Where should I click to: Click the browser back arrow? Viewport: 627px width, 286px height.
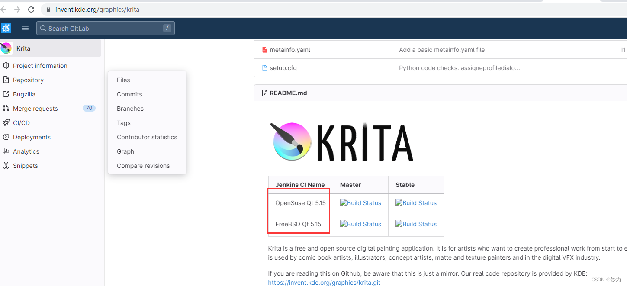coord(3,10)
